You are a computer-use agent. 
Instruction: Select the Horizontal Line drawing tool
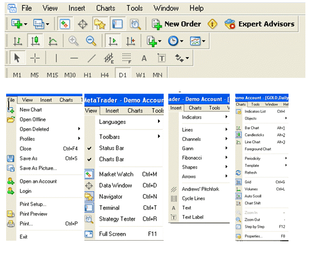tap(74, 58)
